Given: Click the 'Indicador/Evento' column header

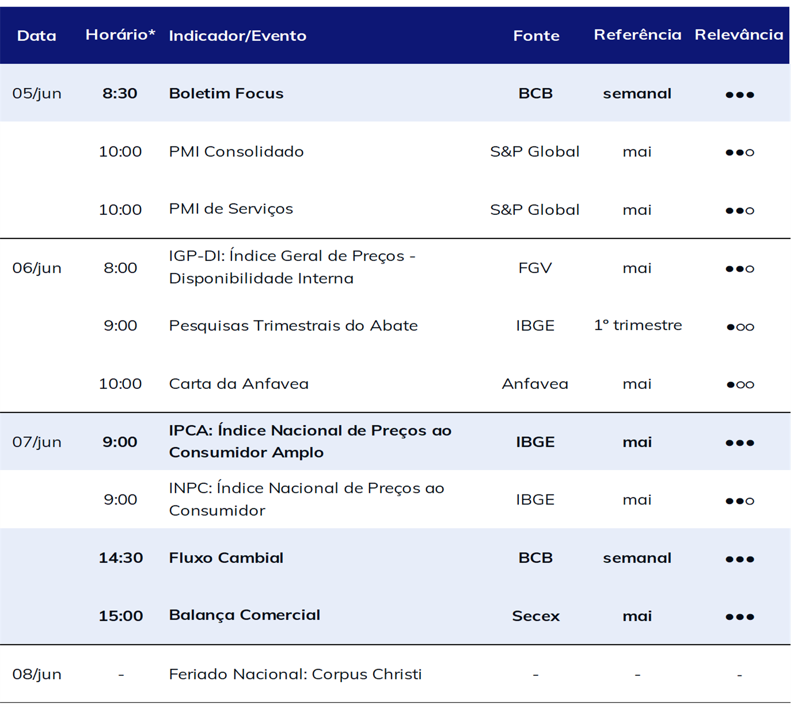Looking at the screenshot, I should point(237,36).
